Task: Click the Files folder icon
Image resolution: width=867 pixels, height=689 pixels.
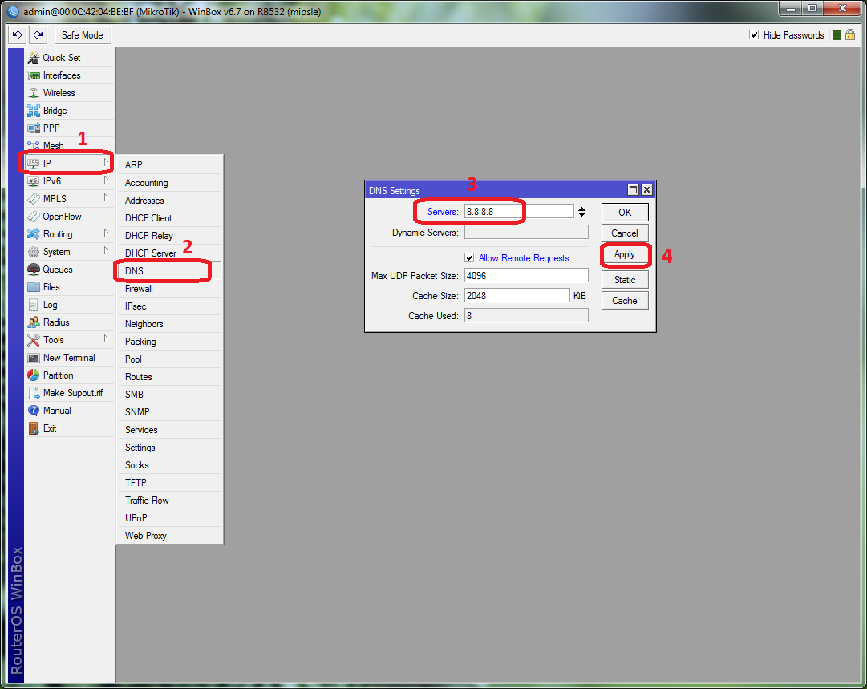Action: (34, 287)
